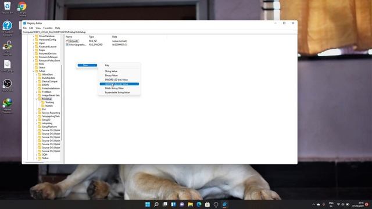The image size is (372, 209).
Task: Expand the Keyboard Layout key
Action: [34, 46]
